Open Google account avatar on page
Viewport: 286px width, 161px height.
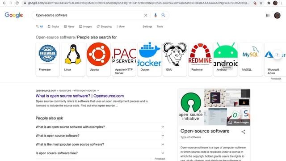[277, 16]
